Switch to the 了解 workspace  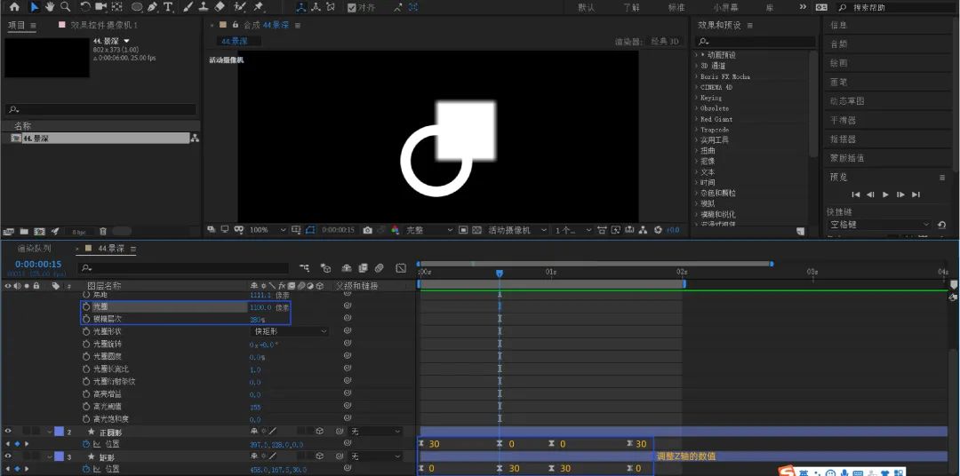(631, 7)
